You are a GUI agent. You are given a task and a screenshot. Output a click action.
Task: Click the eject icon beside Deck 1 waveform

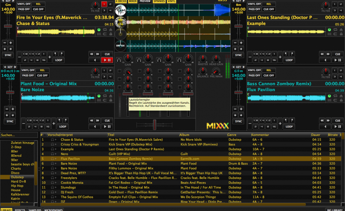(x=110, y=30)
